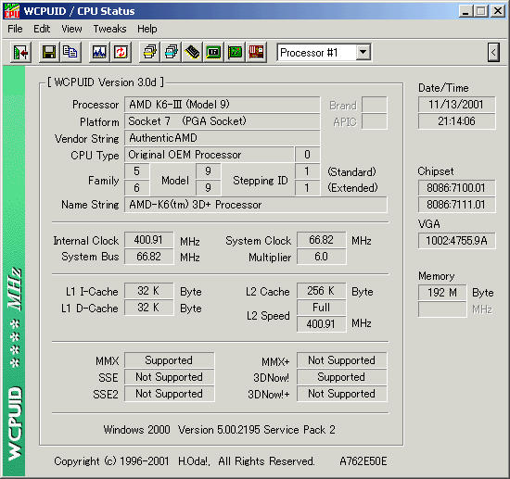The width and height of the screenshot is (510, 479).
Task: Click the exit door icon in toolbar
Action: [20, 52]
